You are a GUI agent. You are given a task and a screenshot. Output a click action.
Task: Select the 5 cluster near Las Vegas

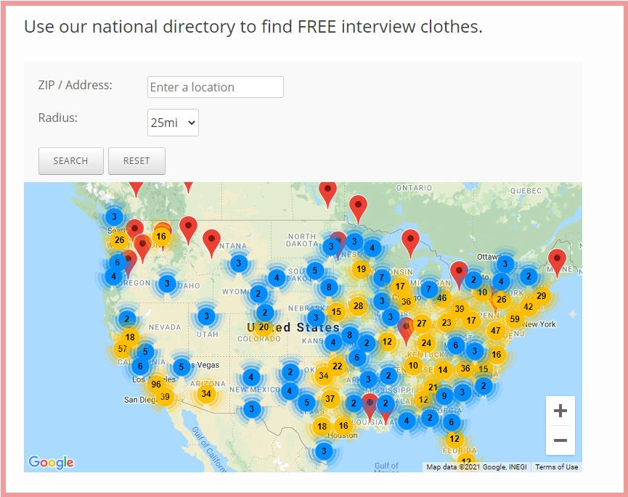181,366
